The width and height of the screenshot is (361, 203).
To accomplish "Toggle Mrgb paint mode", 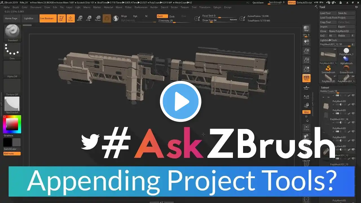I will [x=124, y=16].
